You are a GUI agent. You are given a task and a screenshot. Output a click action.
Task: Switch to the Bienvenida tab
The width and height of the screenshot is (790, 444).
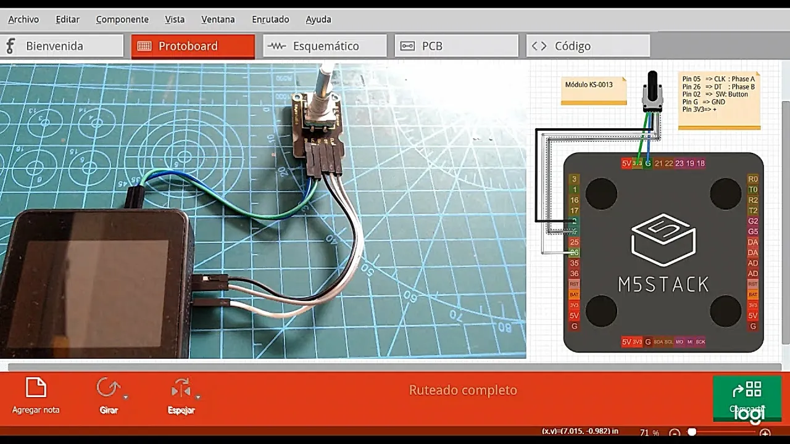62,46
